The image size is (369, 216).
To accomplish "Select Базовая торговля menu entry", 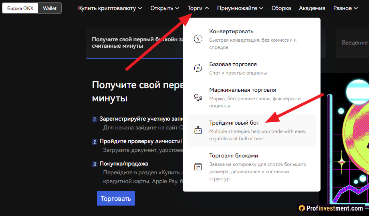I will coord(251,68).
